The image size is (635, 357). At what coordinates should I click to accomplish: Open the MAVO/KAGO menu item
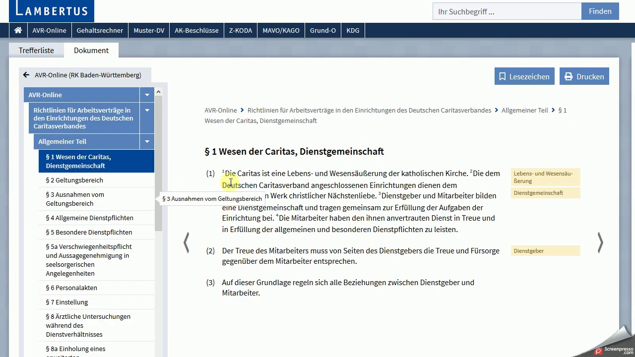pos(281,30)
